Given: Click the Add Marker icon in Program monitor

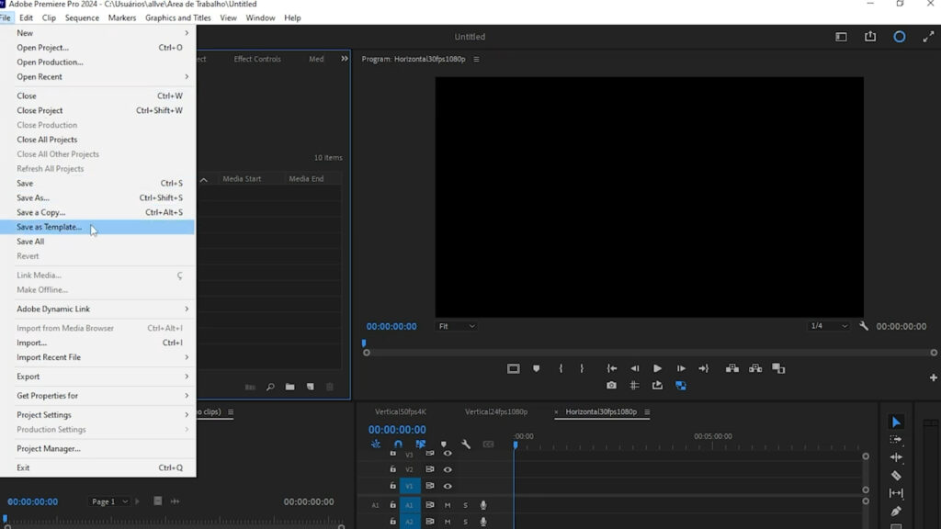Looking at the screenshot, I should (x=536, y=368).
